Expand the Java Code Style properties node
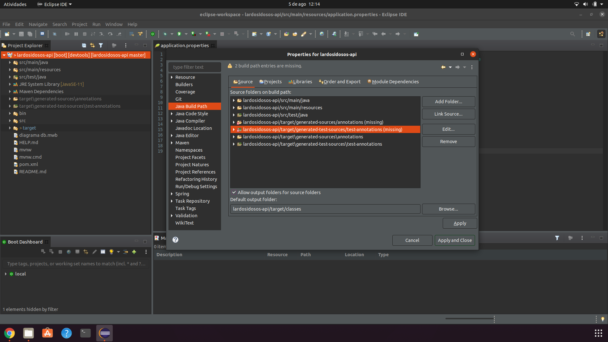 (172, 114)
